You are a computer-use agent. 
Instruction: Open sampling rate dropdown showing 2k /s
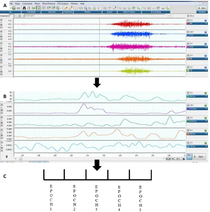click(x=188, y=16)
